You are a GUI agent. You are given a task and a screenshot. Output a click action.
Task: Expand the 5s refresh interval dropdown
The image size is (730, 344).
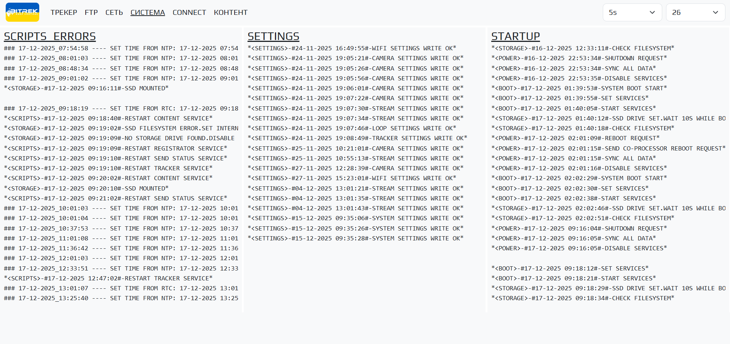click(631, 13)
